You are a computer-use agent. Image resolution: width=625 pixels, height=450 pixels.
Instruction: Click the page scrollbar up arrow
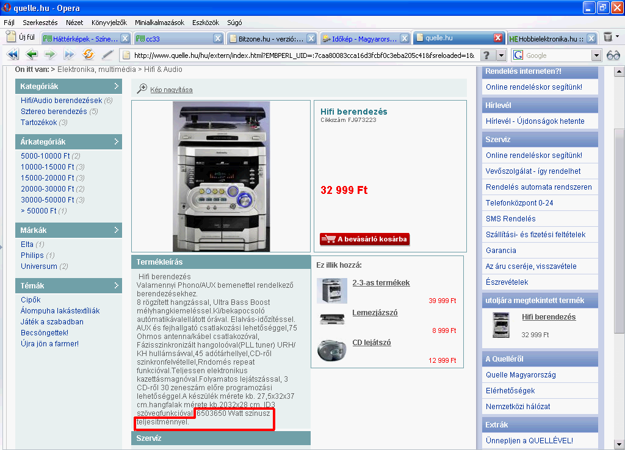(619, 72)
